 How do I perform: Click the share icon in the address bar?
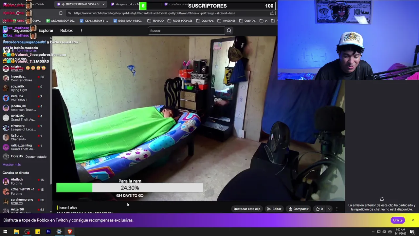pos(272,13)
